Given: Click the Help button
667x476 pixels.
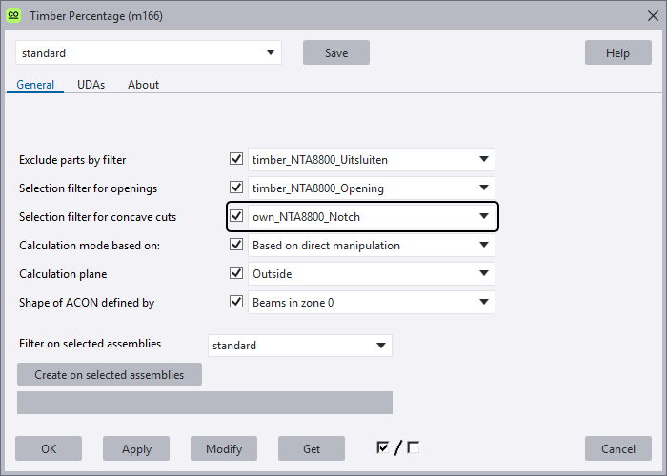Looking at the screenshot, I should 616,53.
